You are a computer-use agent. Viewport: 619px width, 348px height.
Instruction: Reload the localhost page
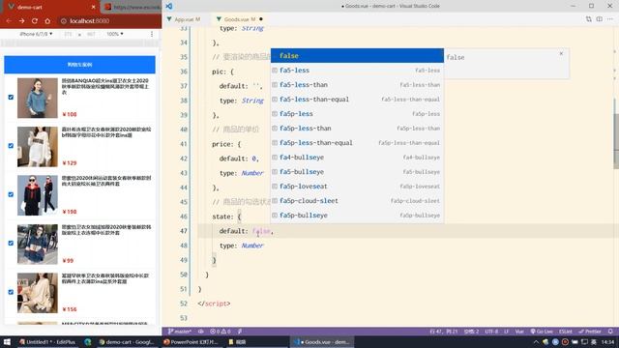tap(35, 21)
